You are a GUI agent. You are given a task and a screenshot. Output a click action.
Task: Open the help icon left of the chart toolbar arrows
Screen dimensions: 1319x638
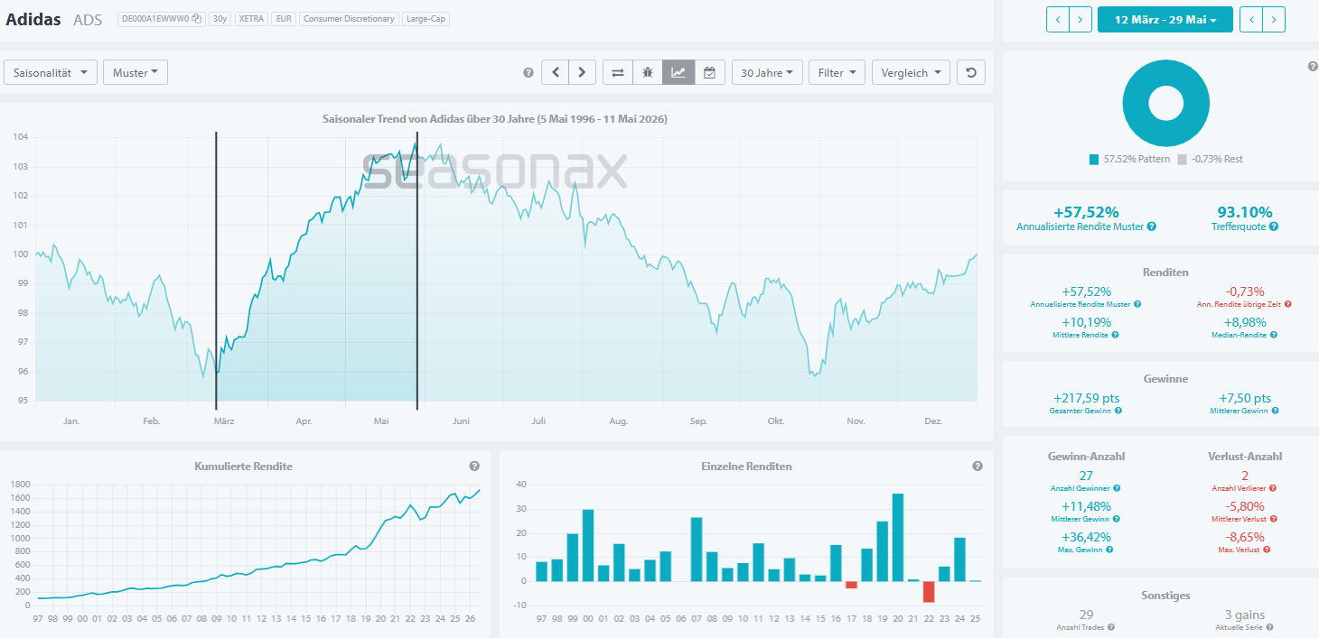(x=529, y=73)
